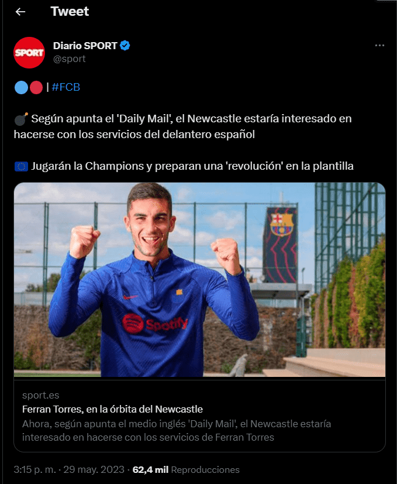
Task: Click the blue verified badge
Action: [x=125, y=46]
